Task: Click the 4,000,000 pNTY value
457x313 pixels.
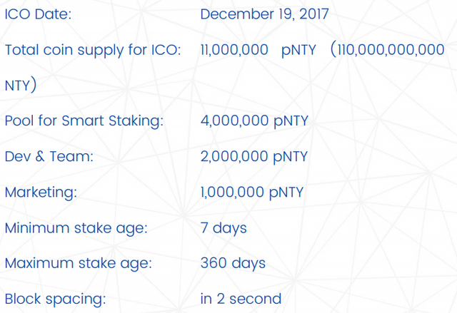Action: coord(254,121)
